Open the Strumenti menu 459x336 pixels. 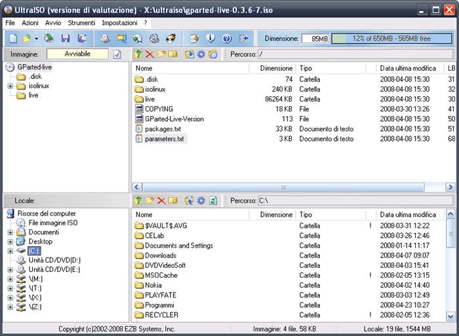[x=81, y=23]
